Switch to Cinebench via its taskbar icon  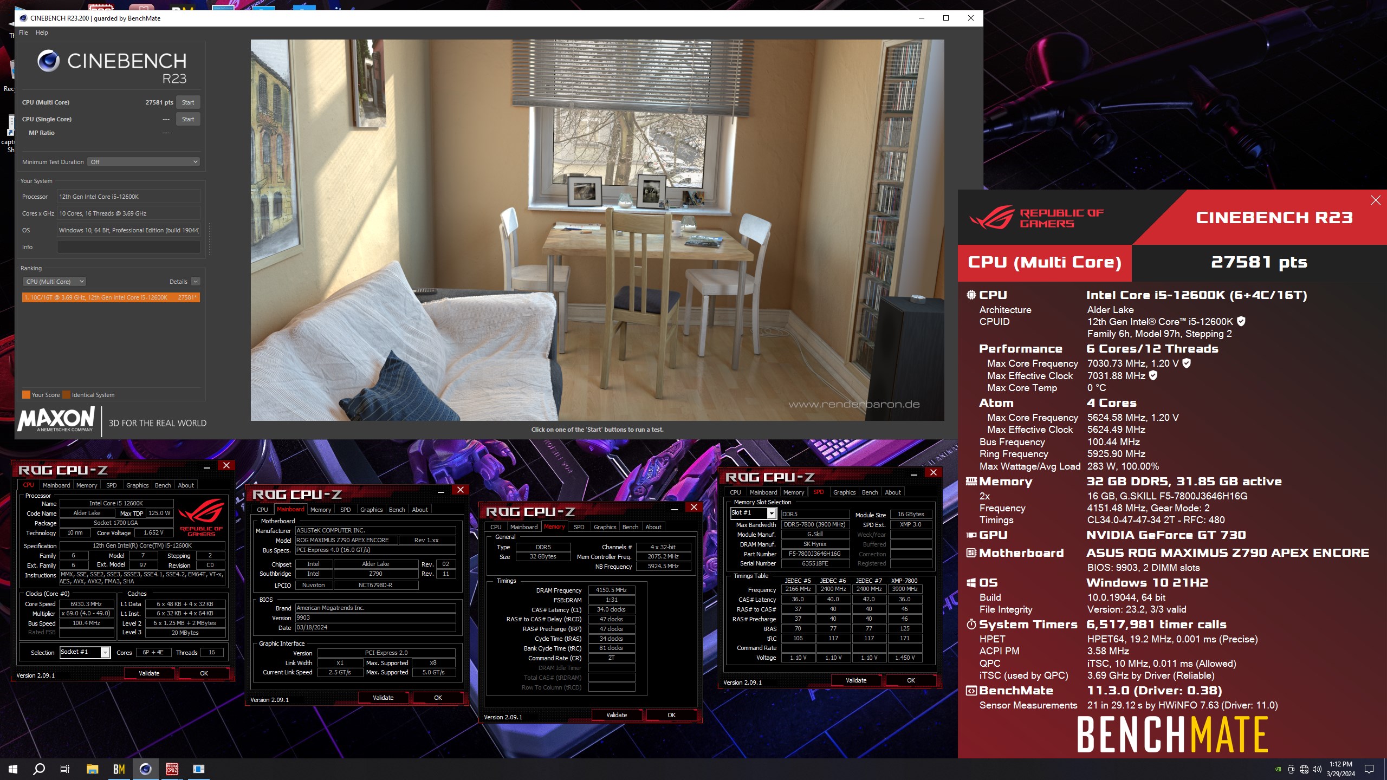(x=145, y=769)
